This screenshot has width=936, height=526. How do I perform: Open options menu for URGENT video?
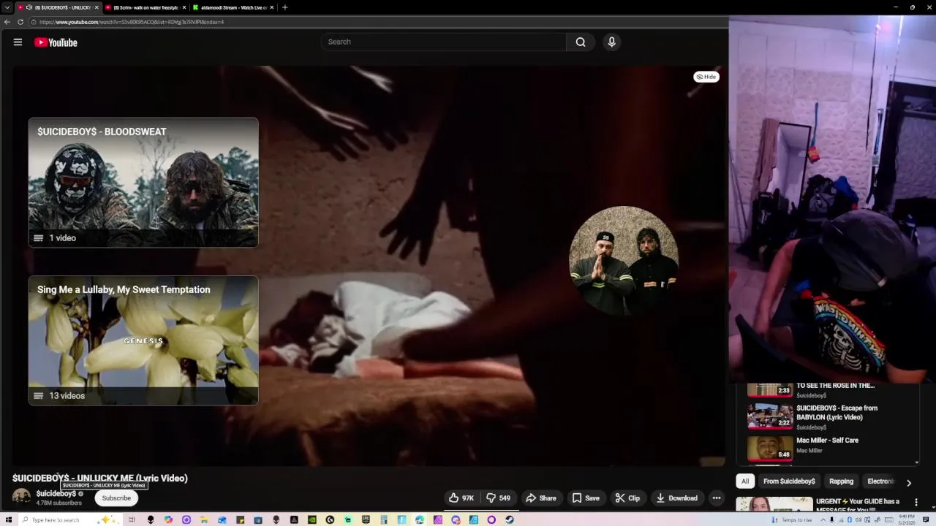tap(916, 503)
